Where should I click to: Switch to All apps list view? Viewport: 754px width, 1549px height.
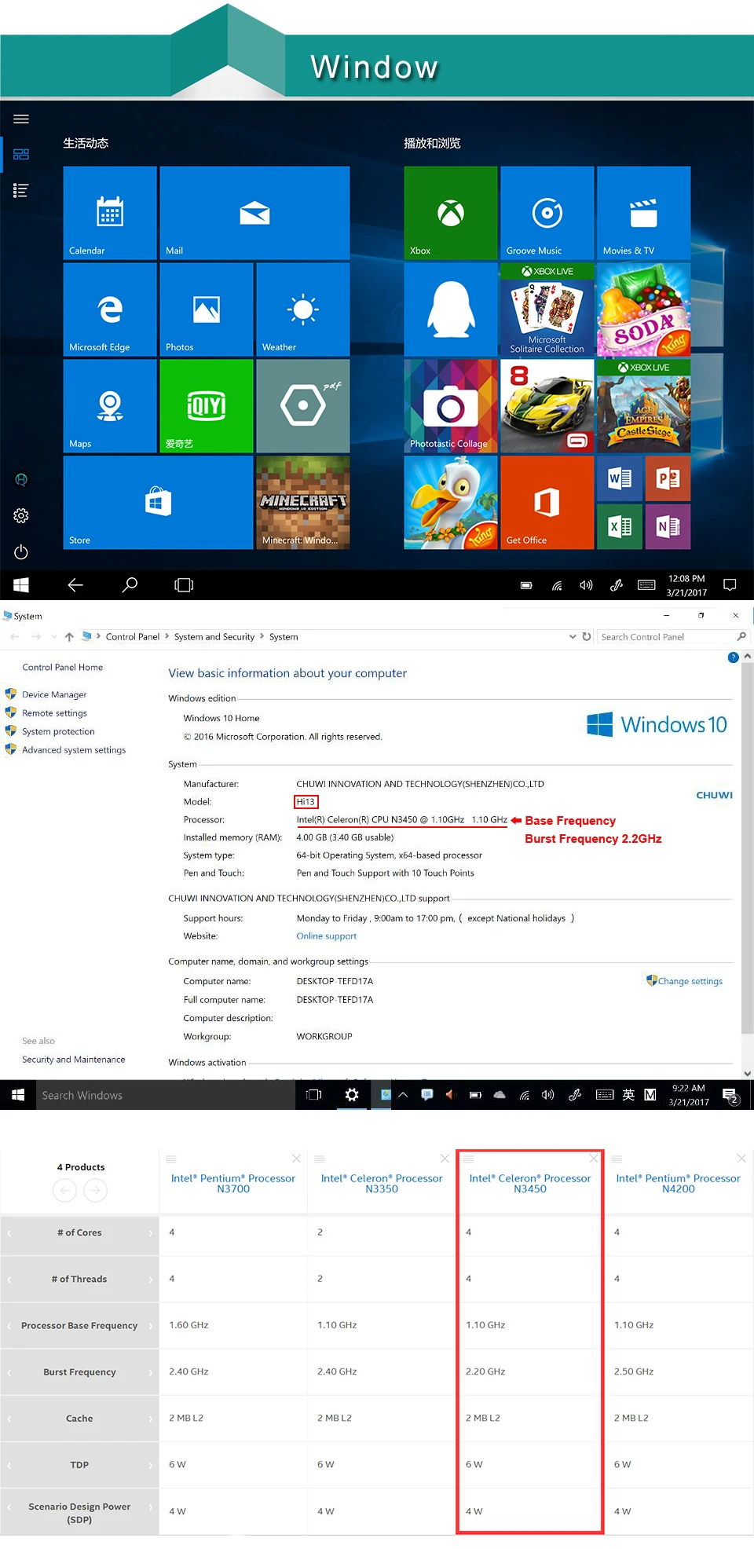click(21, 190)
